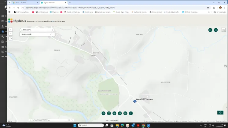Click the Windows taskbar search box
This screenshot has height=128, width=228.
tap(91, 125)
